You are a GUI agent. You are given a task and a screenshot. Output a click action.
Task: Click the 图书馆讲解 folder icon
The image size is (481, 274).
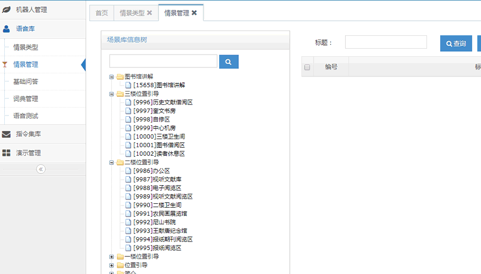pyautogui.click(x=120, y=77)
